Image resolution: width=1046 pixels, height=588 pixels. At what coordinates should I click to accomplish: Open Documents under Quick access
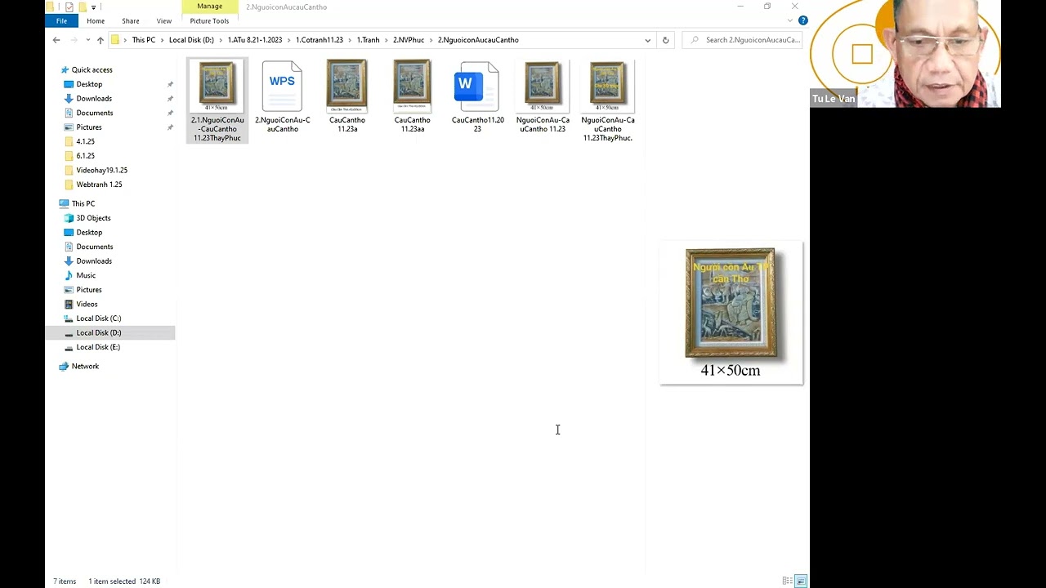click(95, 113)
